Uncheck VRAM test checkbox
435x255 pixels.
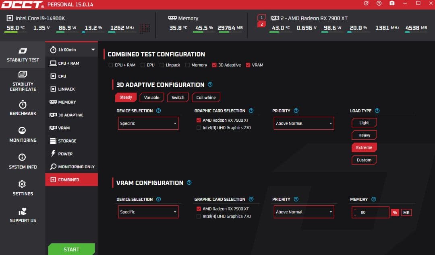[x=248, y=65]
